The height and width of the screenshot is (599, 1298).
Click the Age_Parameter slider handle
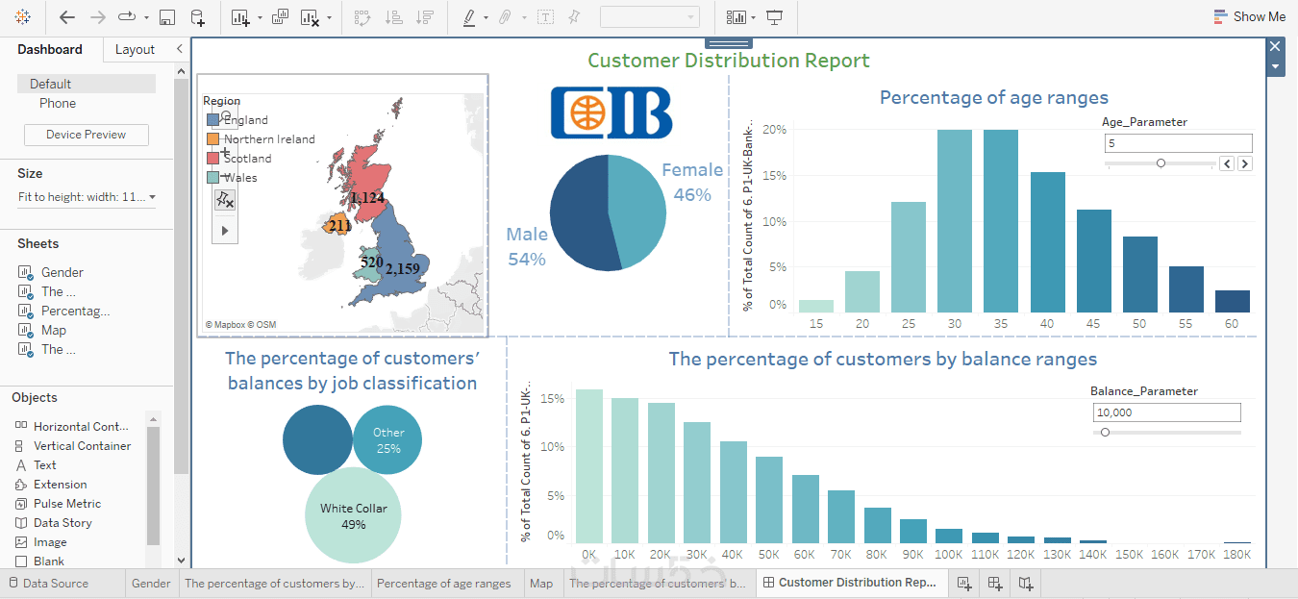pyautogui.click(x=1161, y=163)
